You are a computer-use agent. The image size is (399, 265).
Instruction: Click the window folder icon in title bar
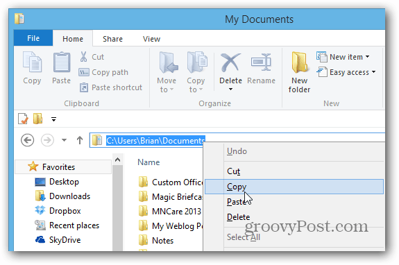[19, 19]
